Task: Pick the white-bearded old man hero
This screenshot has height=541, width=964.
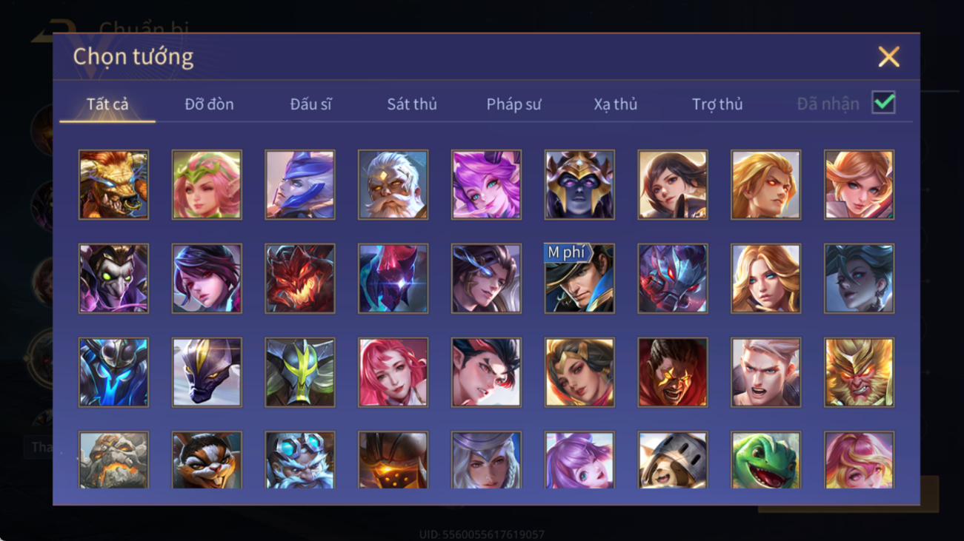Action: [393, 185]
